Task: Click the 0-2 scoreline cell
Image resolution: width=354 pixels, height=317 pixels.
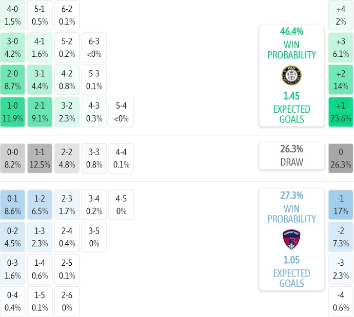Action: click(13, 236)
